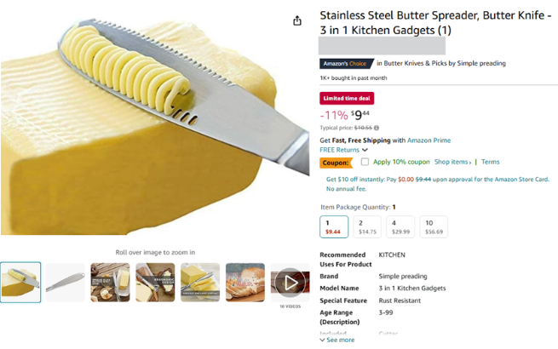Select the plain spreader knife thumbnail
This screenshot has height=349, width=558.
[x=66, y=282]
